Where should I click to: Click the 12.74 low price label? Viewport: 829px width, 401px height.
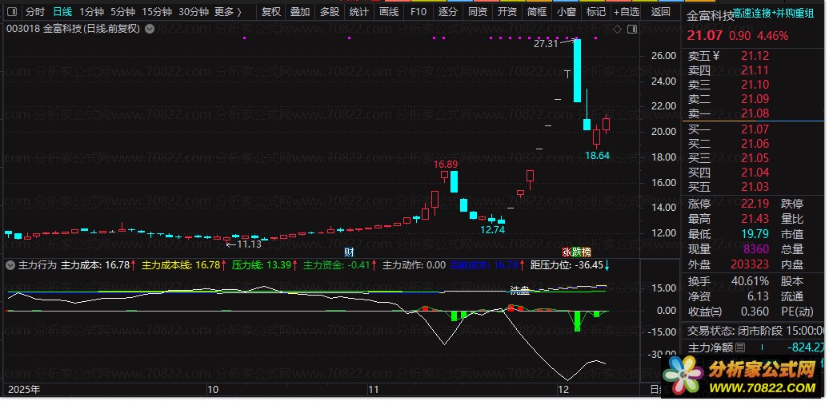tap(492, 229)
